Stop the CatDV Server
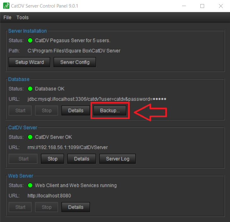 (52, 159)
